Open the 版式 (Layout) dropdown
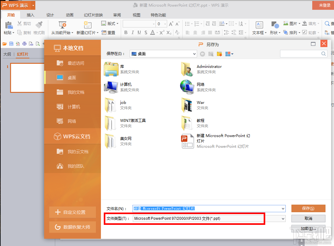This screenshot has height=246, width=334. tap(112, 23)
